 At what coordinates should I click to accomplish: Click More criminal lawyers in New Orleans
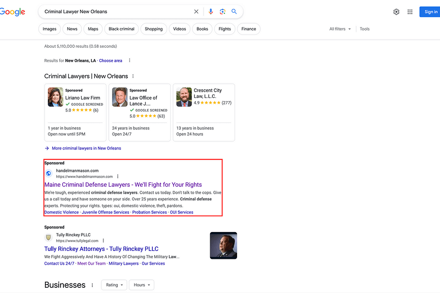pyautogui.click(x=87, y=148)
